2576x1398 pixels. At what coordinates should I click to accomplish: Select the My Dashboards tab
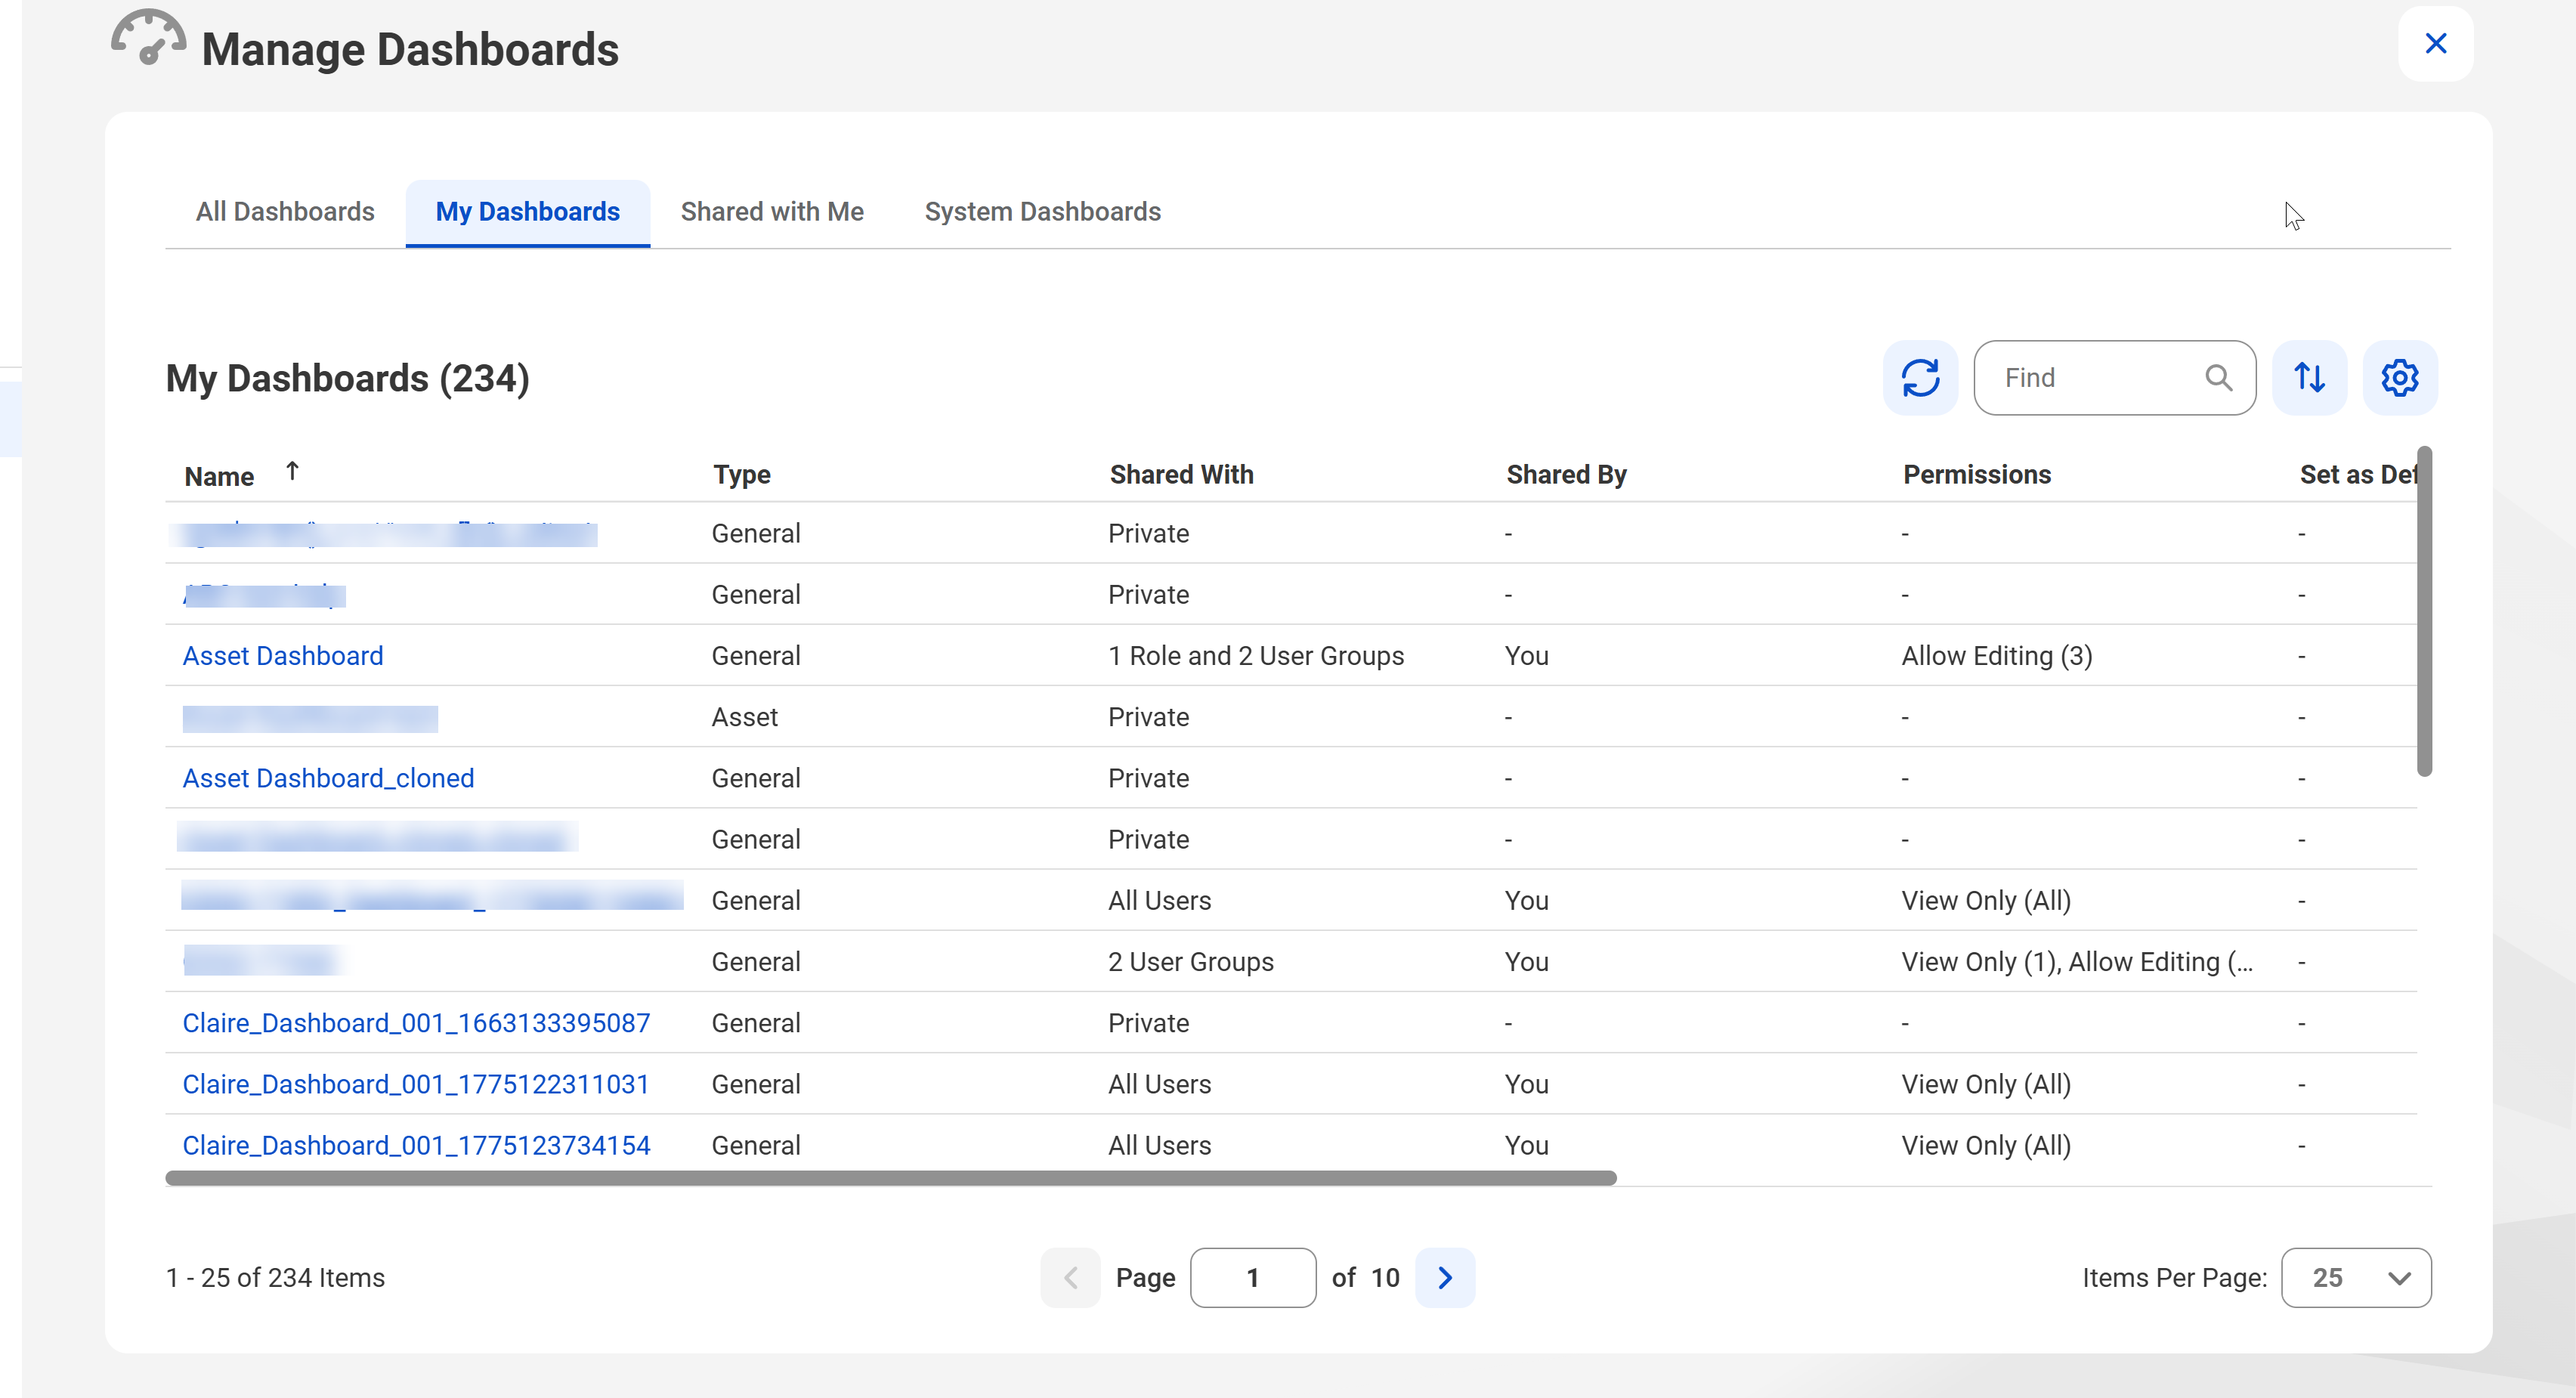[x=527, y=212]
